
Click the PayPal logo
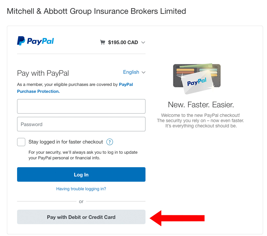(x=35, y=41)
